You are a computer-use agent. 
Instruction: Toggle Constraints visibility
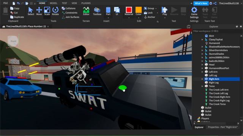pyautogui.click(x=69, y=12)
